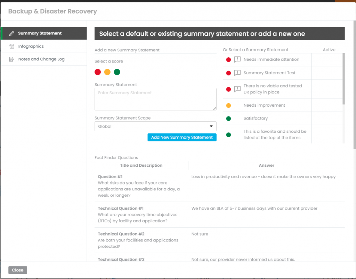Select the 'Satisfactory' statement
The width and height of the screenshot is (356, 279).
click(256, 118)
